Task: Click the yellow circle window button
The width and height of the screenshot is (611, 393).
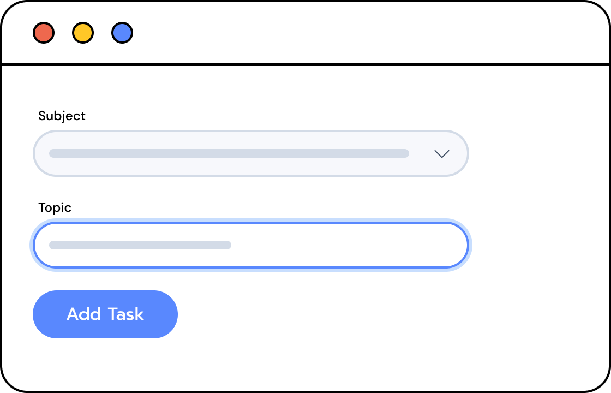Action: click(x=83, y=33)
